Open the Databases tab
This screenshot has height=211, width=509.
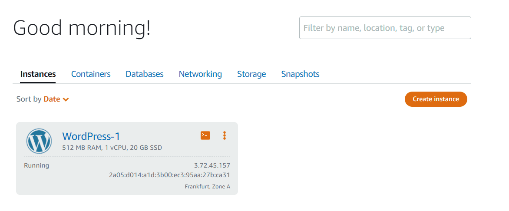[145, 74]
